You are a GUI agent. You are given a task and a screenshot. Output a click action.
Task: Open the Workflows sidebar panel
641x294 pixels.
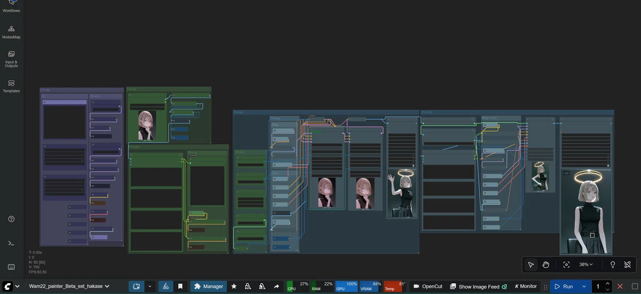coord(11,6)
